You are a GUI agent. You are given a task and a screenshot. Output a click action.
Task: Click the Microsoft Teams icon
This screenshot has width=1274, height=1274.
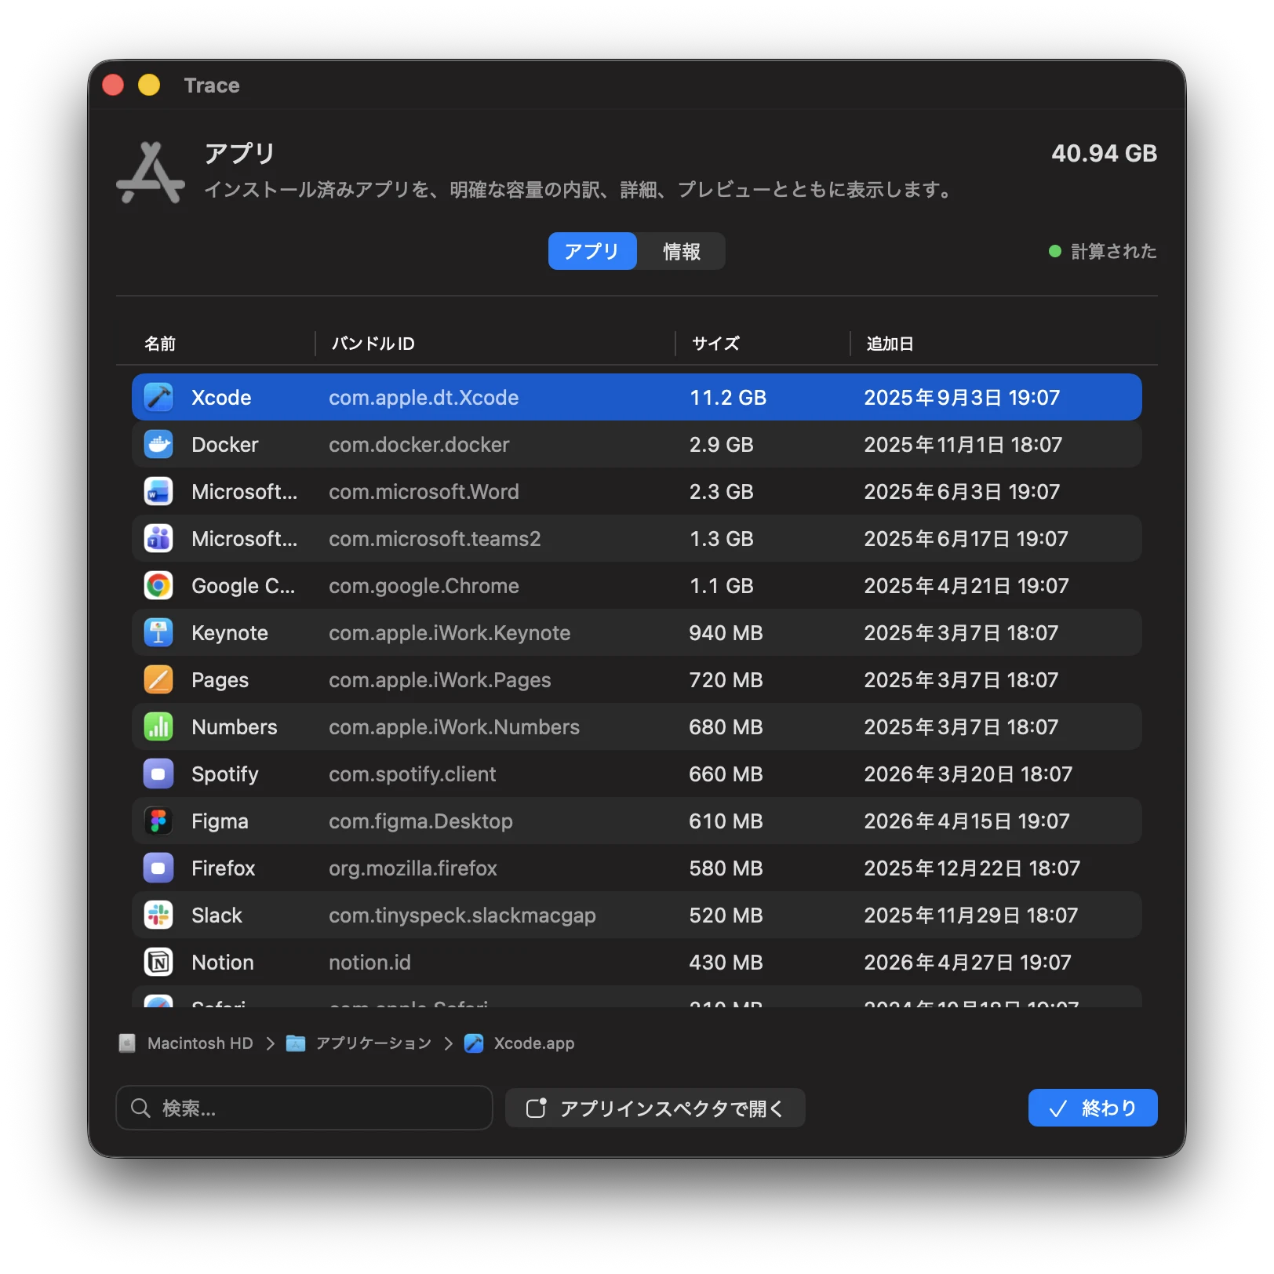[x=158, y=539]
